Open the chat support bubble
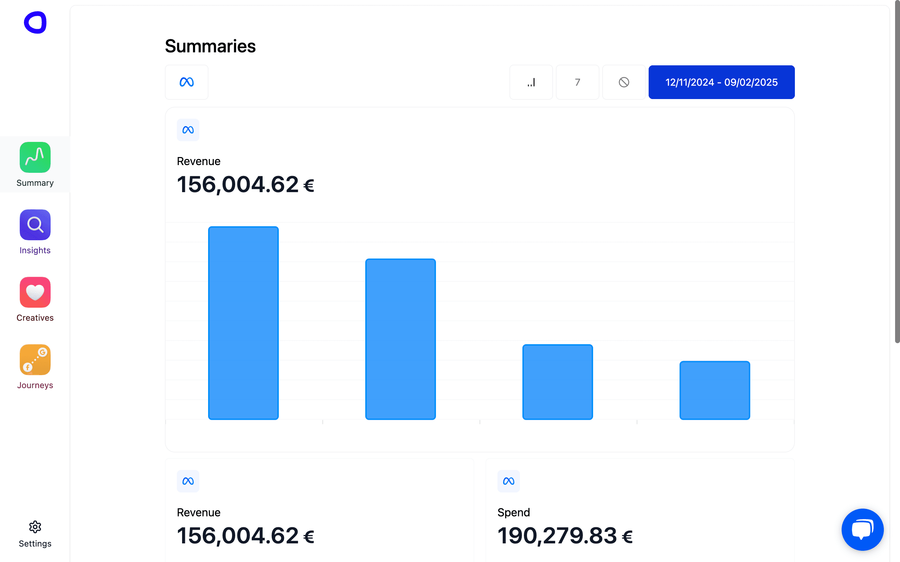The height and width of the screenshot is (562, 900). tap(862, 529)
